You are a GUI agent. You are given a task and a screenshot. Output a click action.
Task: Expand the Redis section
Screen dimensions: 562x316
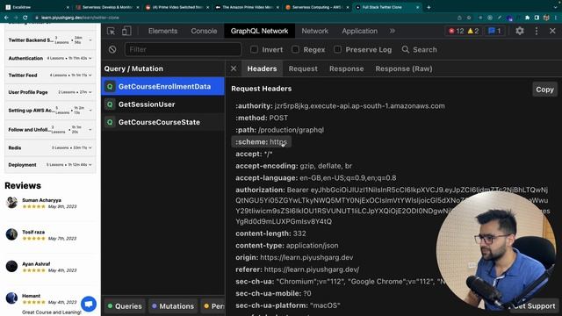tap(50, 147)
